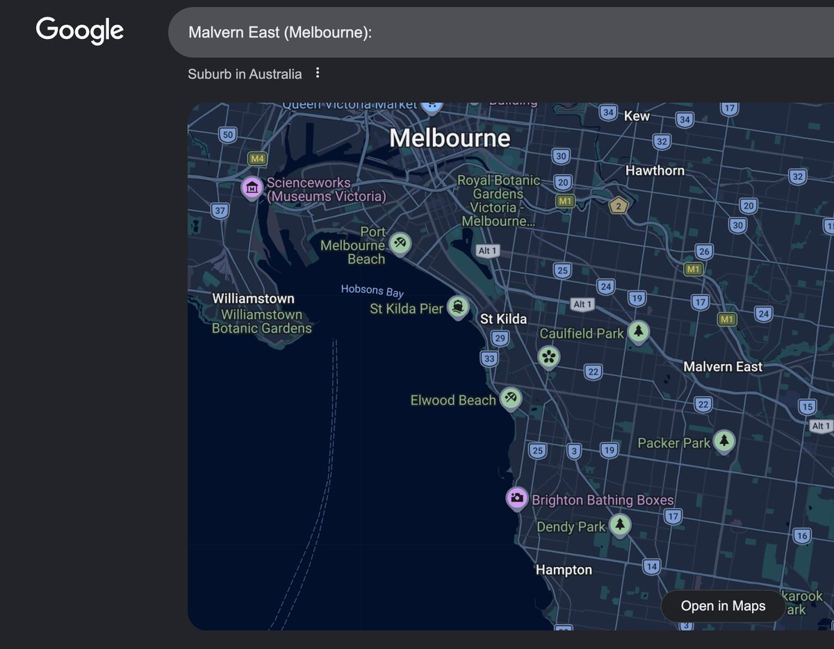Click route 33 shield near St Kilda
The height and width of the screenshot is (649, 834).
click(x=489, y=359)
